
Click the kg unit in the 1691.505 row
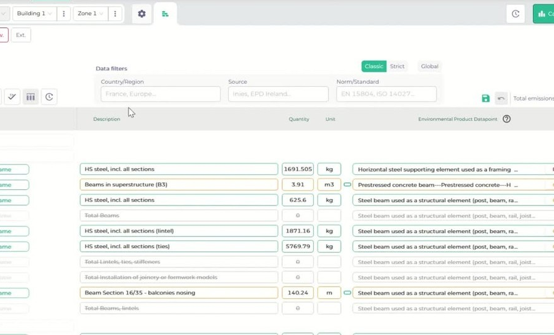pos(329,169)
